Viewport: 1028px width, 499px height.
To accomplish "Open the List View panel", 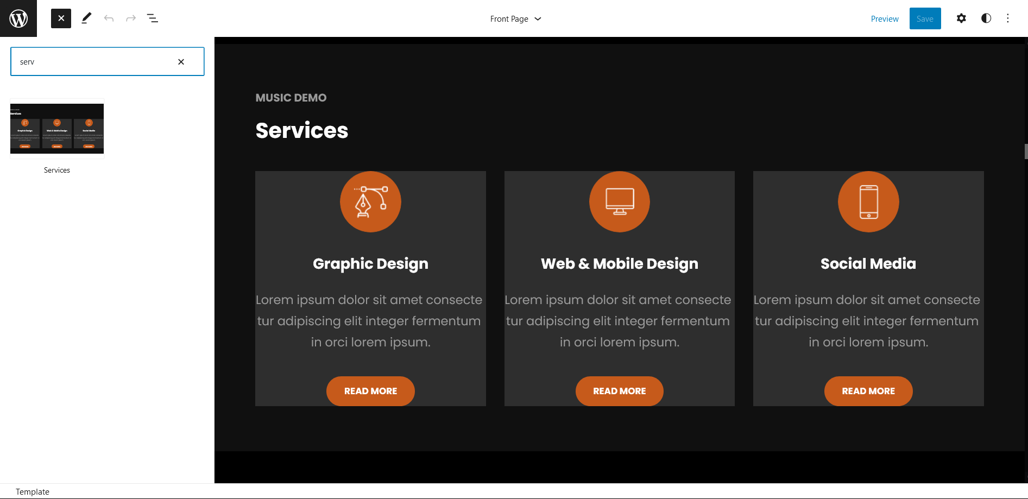I will coord(153,18).
